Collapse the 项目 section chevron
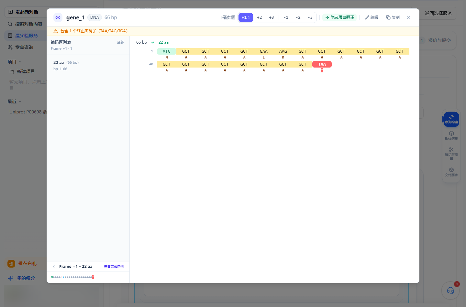 tap(20, 62)
